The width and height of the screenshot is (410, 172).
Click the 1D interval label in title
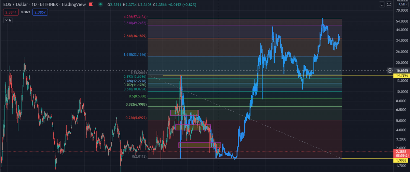tap(35, 4)
